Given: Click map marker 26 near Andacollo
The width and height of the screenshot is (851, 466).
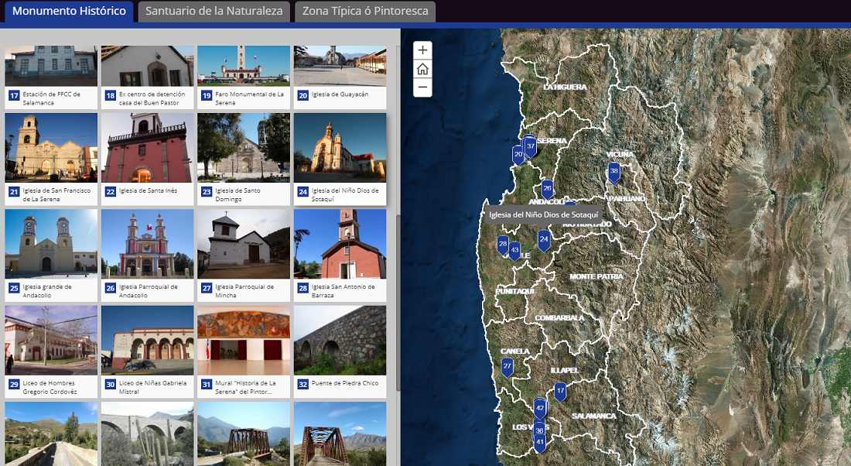Looking at the screenshot, I should (547, 188).
